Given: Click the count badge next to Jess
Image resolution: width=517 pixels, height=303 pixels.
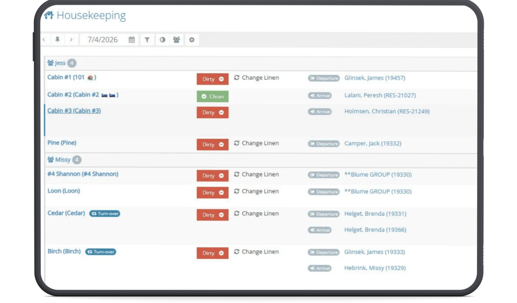Looking at the screenshot, I should 72,63.
